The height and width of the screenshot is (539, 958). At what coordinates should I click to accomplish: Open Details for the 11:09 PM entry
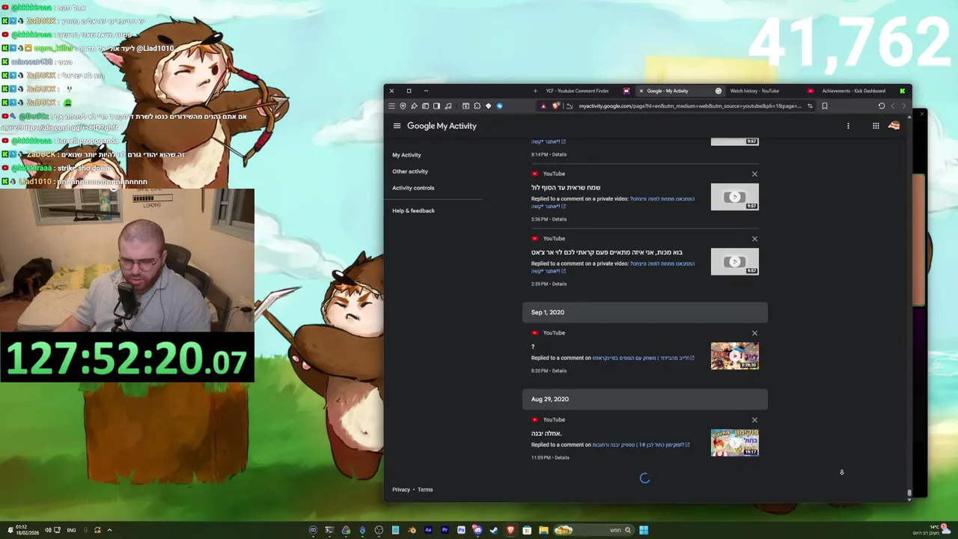coord(561,457)
